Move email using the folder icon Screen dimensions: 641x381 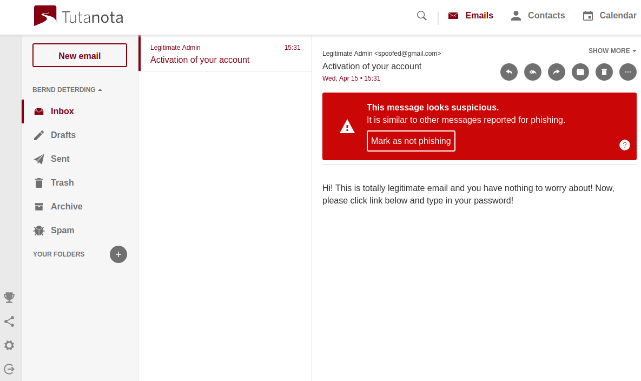580,72
